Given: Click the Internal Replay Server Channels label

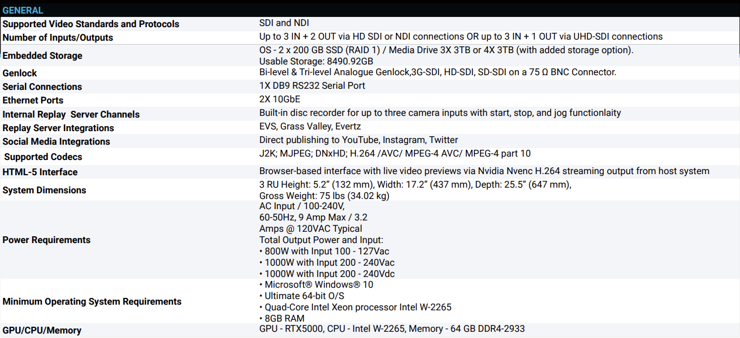Looking at the screenshot, I should click(x=71, y=114).
